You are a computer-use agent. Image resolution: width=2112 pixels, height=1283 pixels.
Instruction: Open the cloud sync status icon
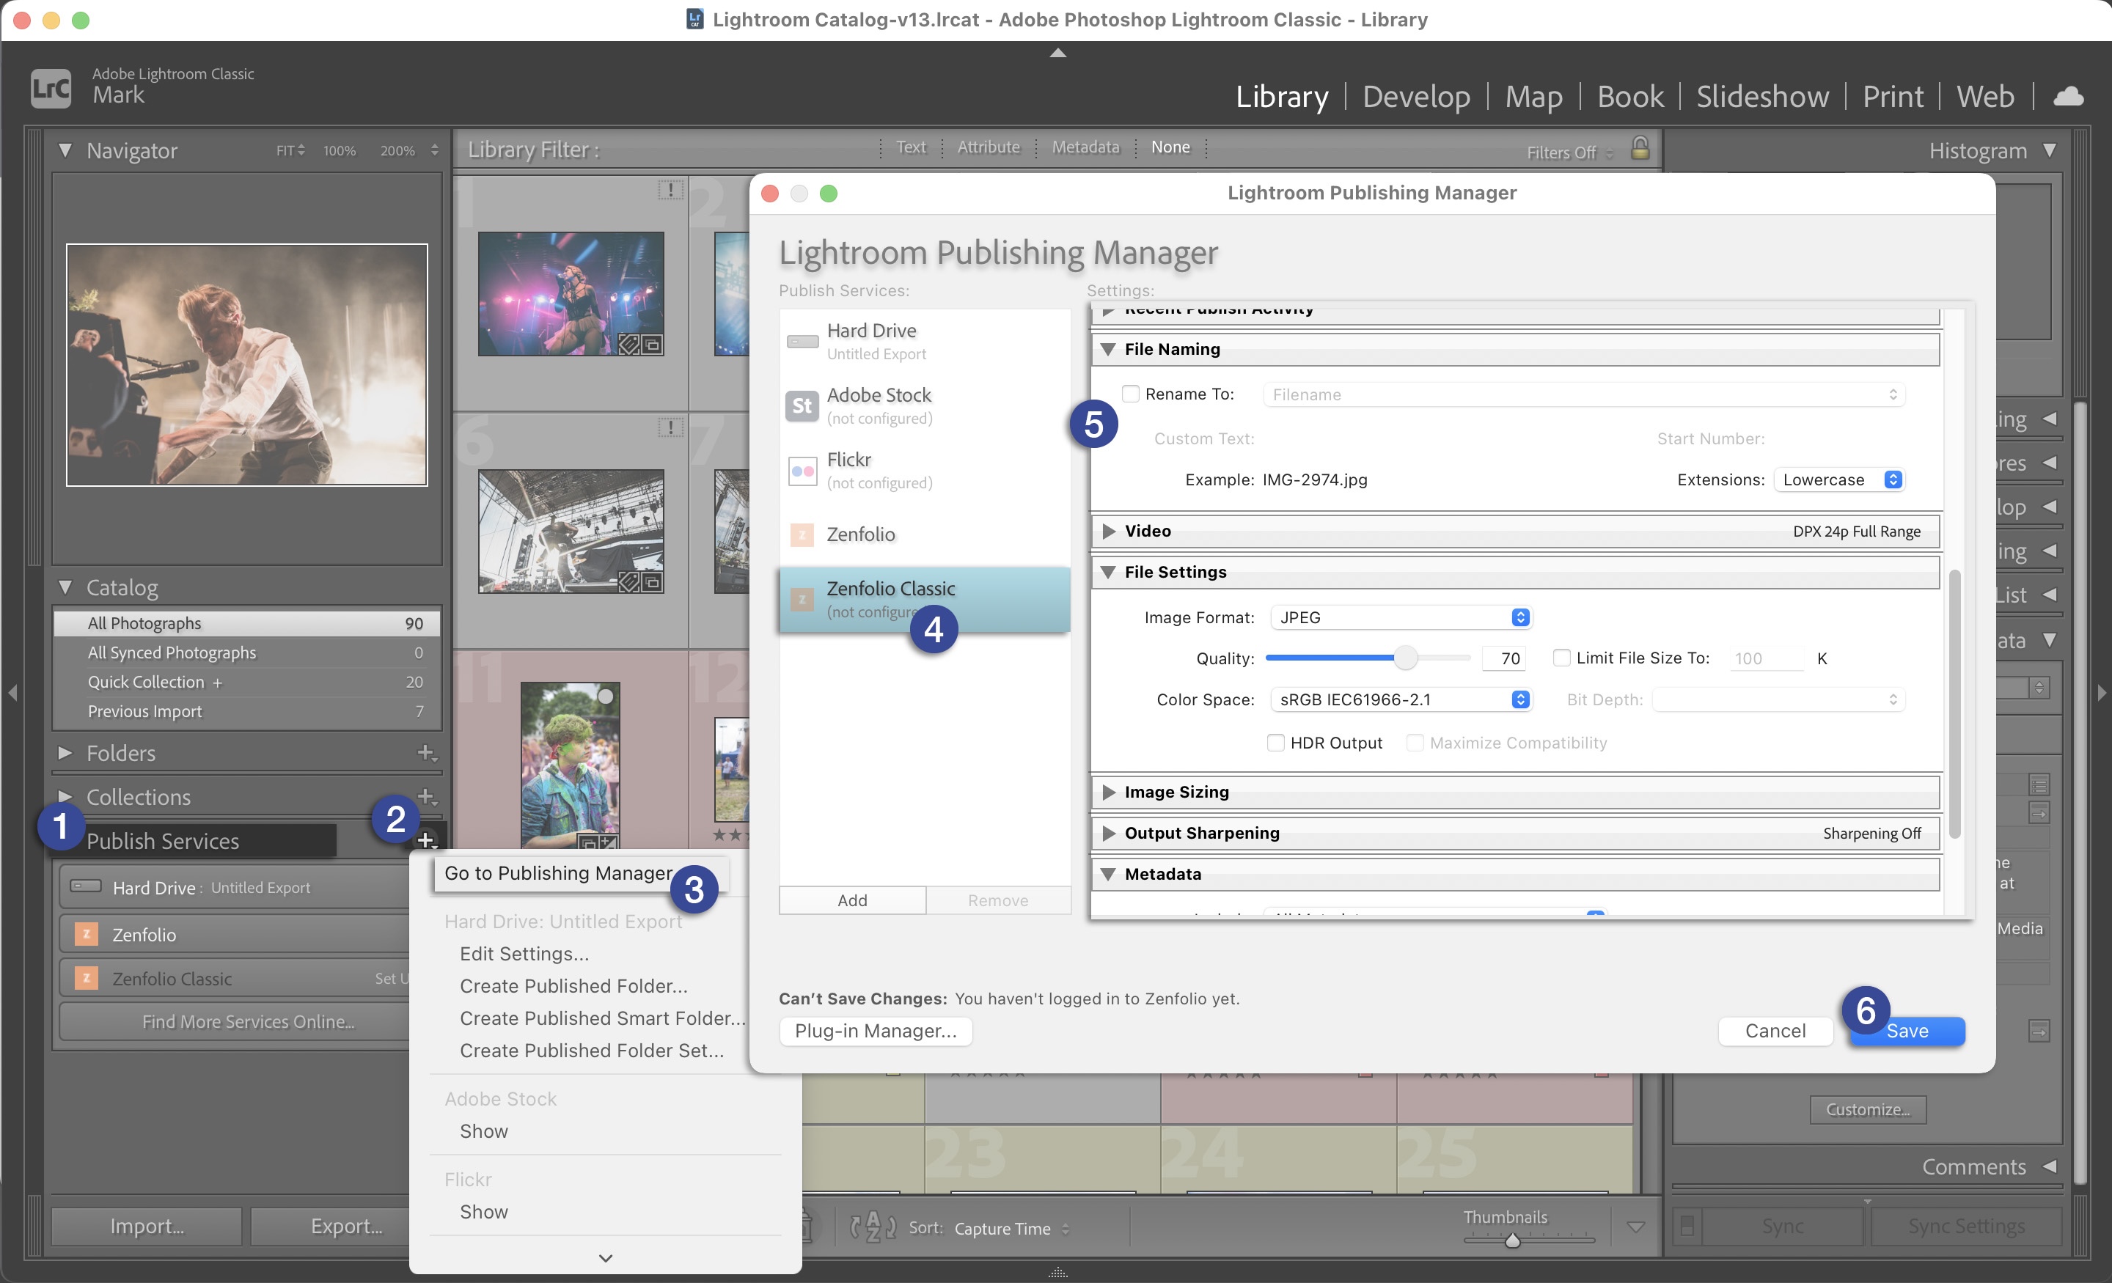[2069, 96]
